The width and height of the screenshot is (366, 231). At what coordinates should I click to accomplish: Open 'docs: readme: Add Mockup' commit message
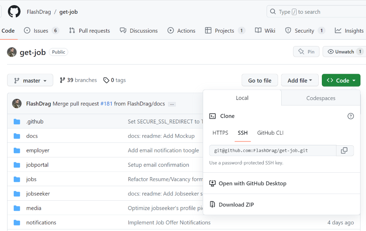tap(161, 136)
